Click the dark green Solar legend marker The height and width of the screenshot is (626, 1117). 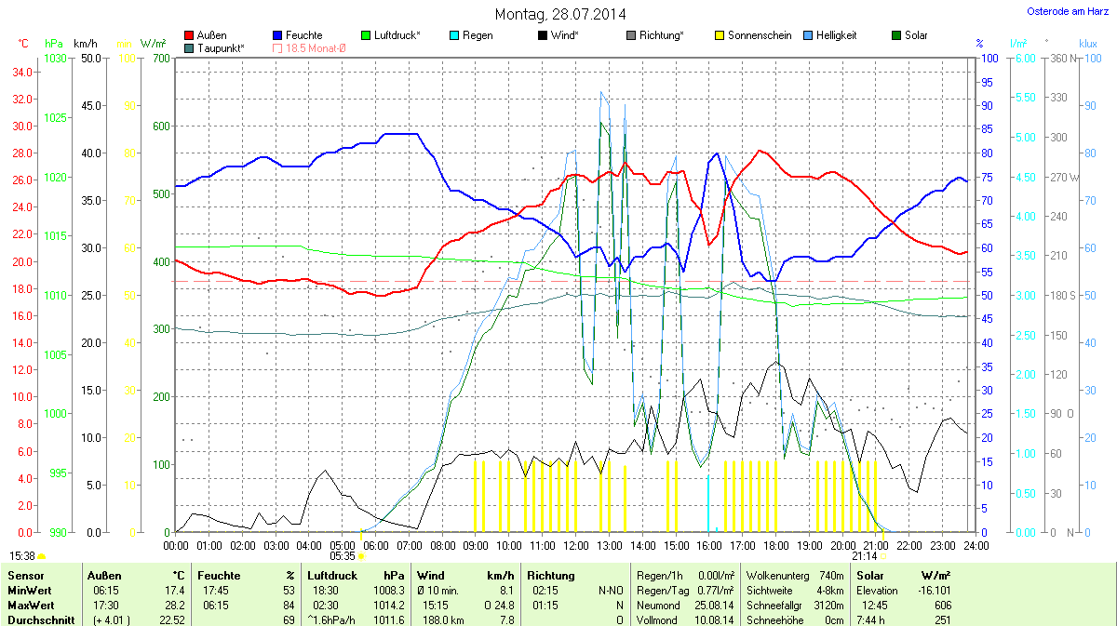click(896, 35)
